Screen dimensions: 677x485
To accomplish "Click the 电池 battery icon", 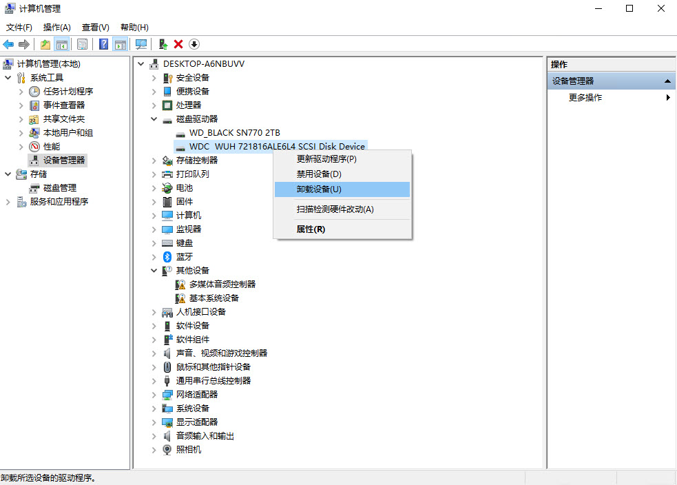I will pos(167,188).
